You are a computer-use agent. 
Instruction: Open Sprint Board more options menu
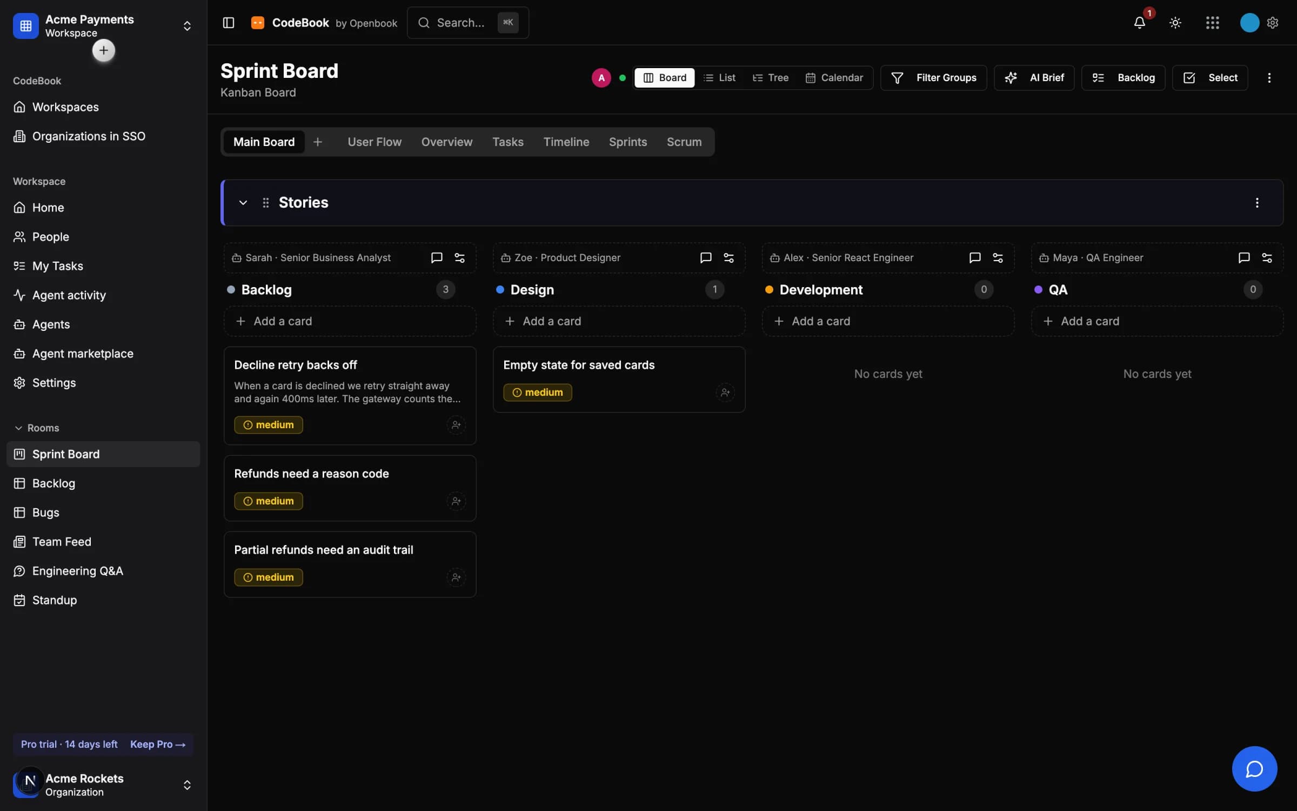pyautogui.click(x=1269, y=78)
